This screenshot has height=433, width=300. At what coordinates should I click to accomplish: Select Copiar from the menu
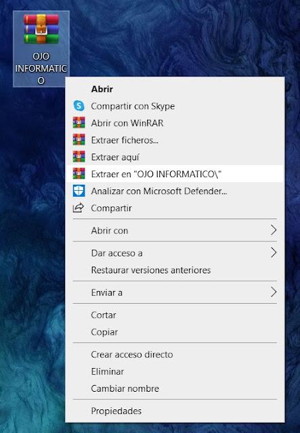pyautogui.click(x=175, y=332)
